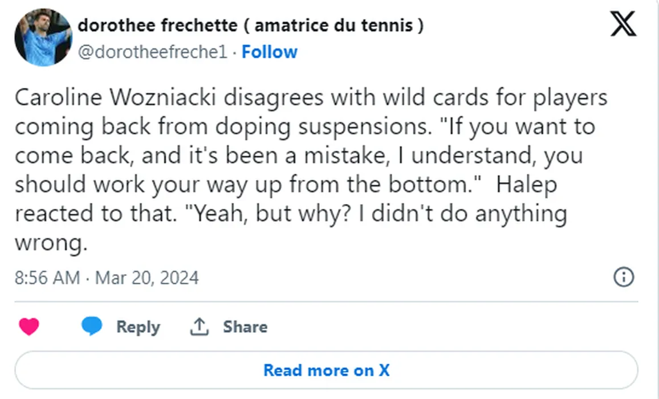659x399 pixels.
Task: Click the 'Share' text label
Action: click(x=245, y=327)
